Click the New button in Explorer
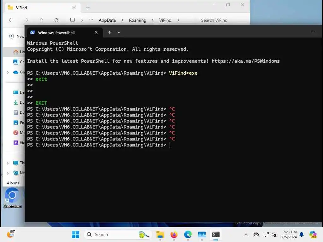 click(17, 37)
